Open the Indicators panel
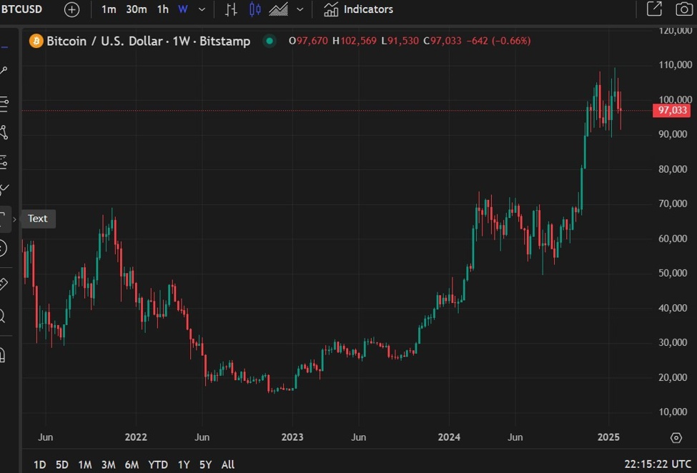The image size is (697, 473). pos(359,9)
